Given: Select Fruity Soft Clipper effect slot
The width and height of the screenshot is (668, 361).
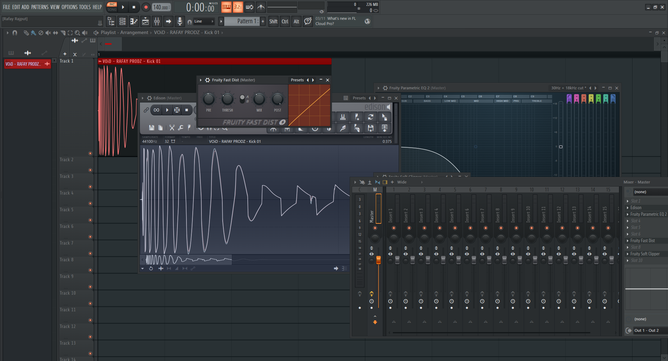Looking at the screenshot, I should (x=645, y=254).
